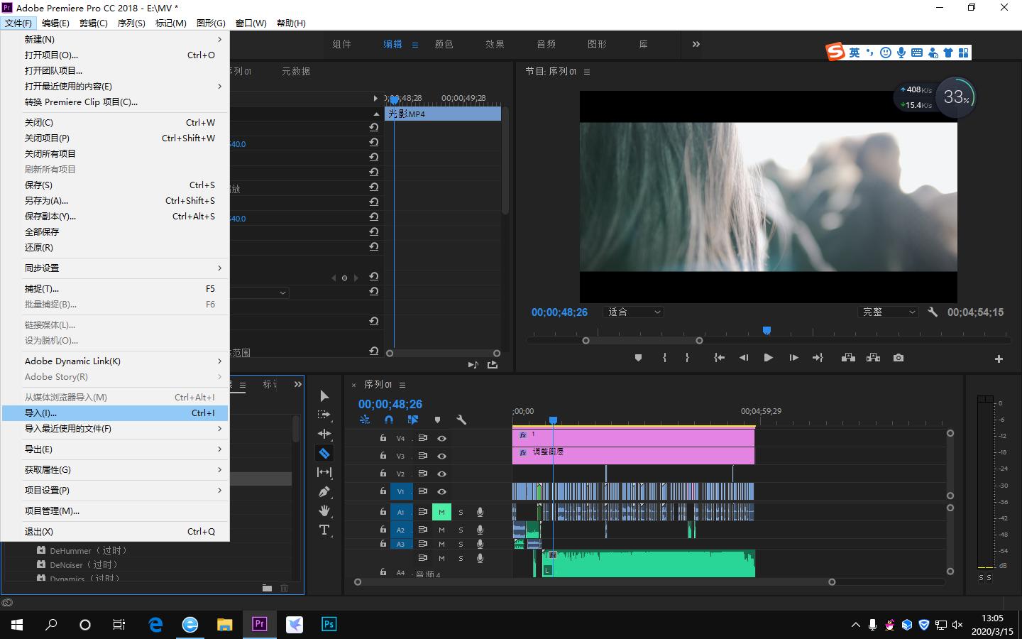Switch to the 颜色 workspace tab
Viewport: 1022px width, 639px height.
point(444,44)
